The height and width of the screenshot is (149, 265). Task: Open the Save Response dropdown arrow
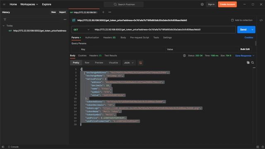pos(253,55)
